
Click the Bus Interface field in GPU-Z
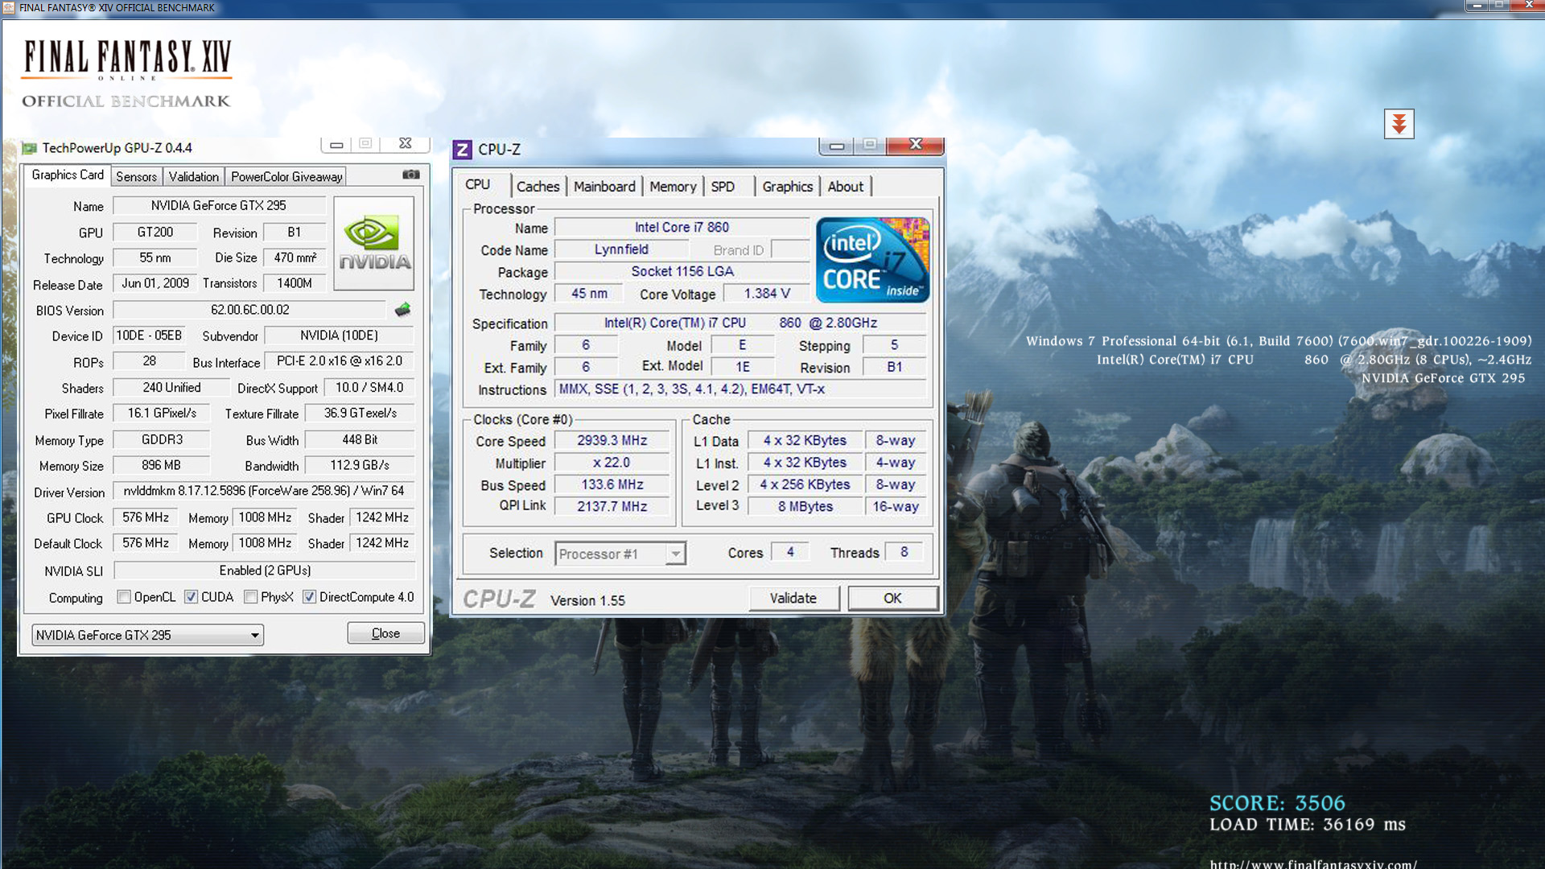(339, 361)
